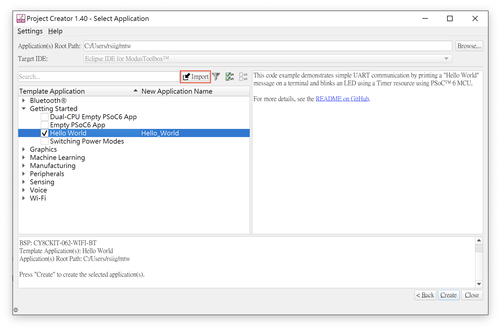Select the Switching Power Modes row text
Image resolution: width=501 pixels, height=330 pixels.
[87, 141]
